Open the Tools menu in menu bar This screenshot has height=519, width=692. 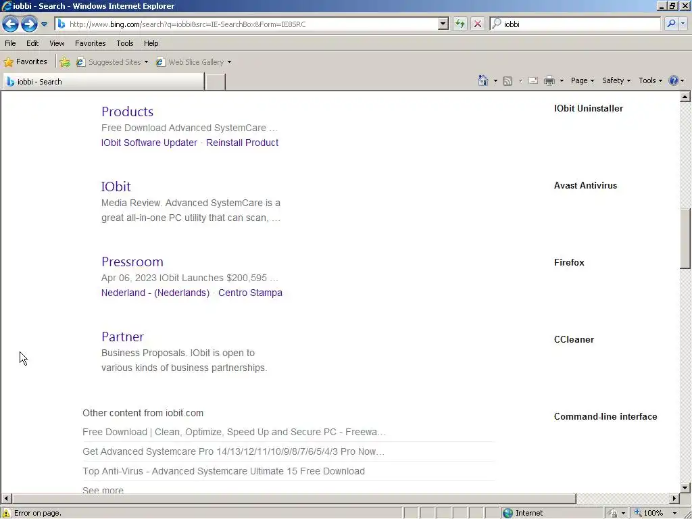pos(125,43)
